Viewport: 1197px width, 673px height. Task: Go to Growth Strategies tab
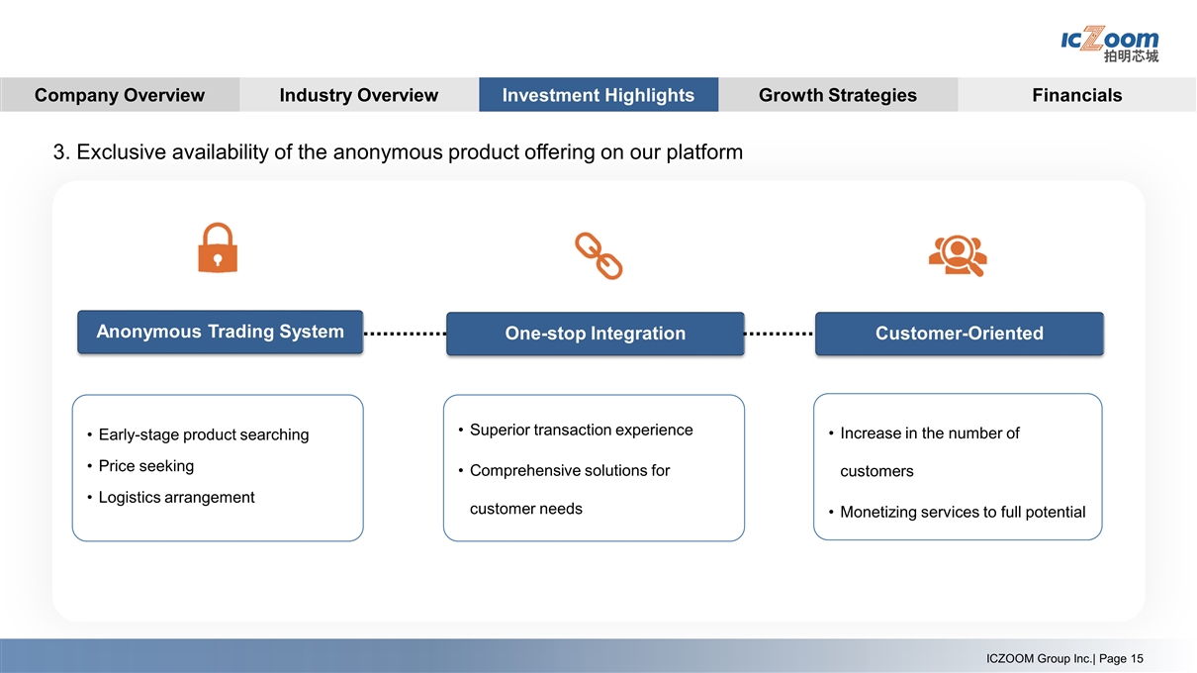pos(838,95)
